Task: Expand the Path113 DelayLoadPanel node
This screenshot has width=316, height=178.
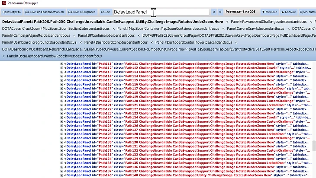Action: click(x=61, y=72)
